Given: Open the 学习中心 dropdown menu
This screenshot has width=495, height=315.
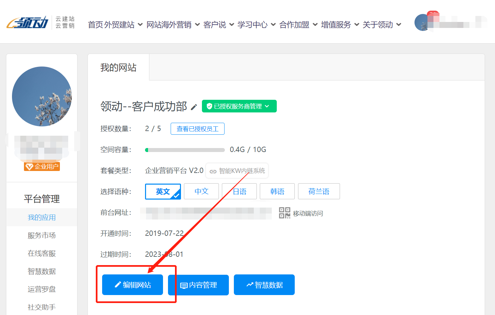Looking at the screenshot, I should (x=253, y=24).
